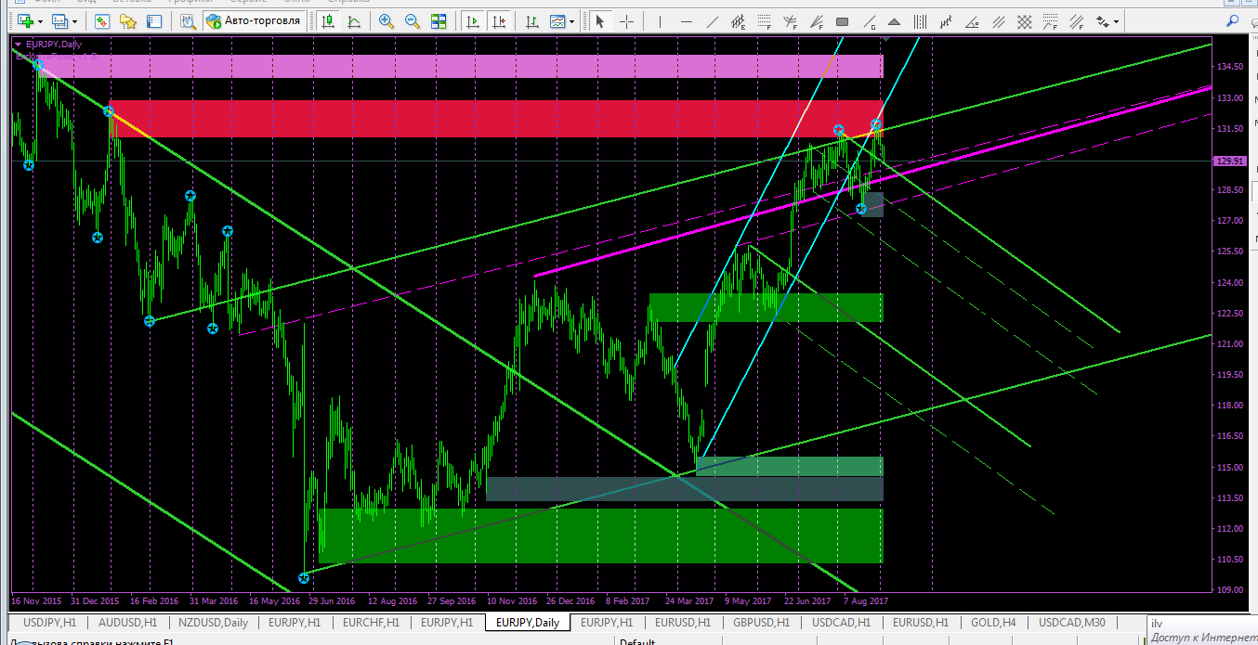
Task: Activate the standard cursor mode
Action: pyautogui.click(x=600, y=20)
